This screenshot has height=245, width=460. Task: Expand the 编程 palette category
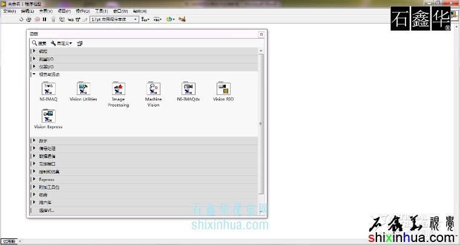[x=144, y=51]
